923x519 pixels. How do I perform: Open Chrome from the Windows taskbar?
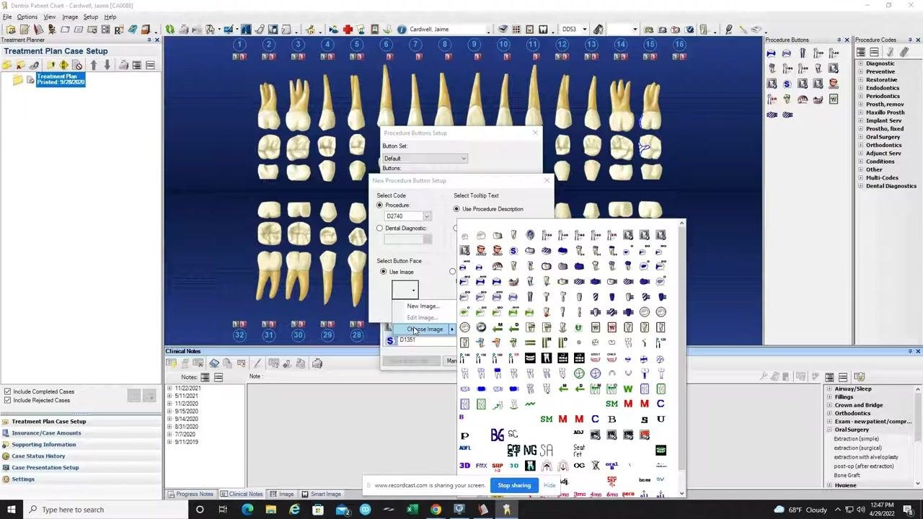click(436, 510)
